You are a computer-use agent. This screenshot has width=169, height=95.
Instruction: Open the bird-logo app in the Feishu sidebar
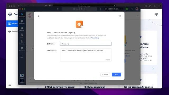pyautogui.click(x=22, y=75)
